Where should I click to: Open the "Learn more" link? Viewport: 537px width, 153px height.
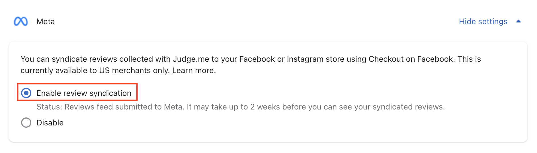point(193,71)
